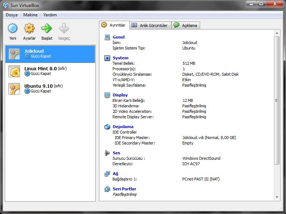Screen dimensions: 286x214
Task: Click the Ubuntu OS type value
Action: tap(189, 48)
